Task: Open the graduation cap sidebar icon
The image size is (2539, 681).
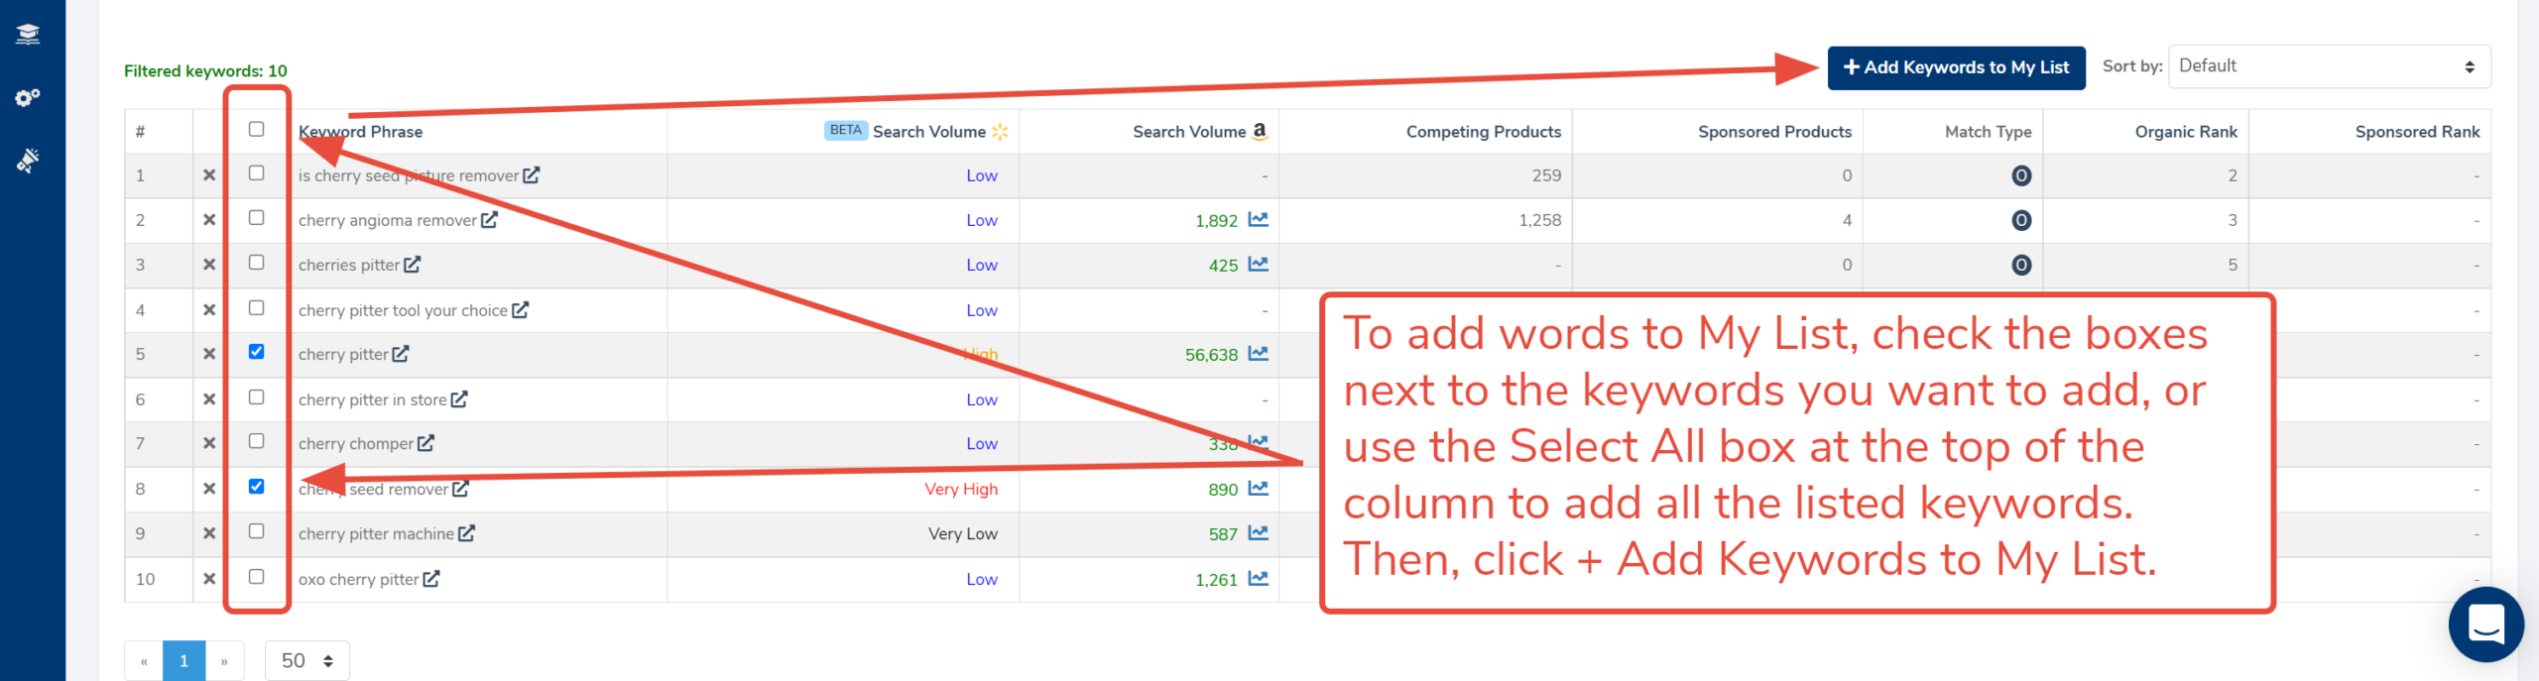Action: tap(28, 35)
